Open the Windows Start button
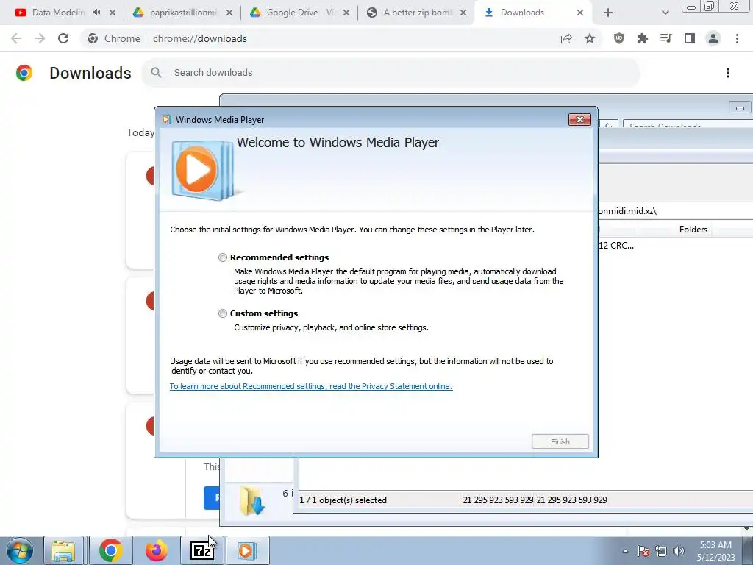The height and width of the screenshot is (565, 753). (x=19, y=550)
